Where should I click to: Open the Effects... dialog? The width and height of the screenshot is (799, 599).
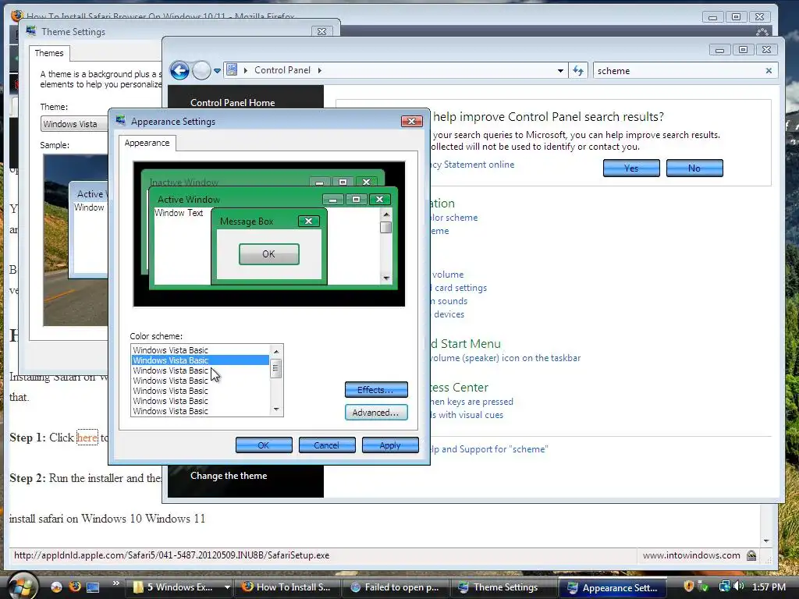376,390
